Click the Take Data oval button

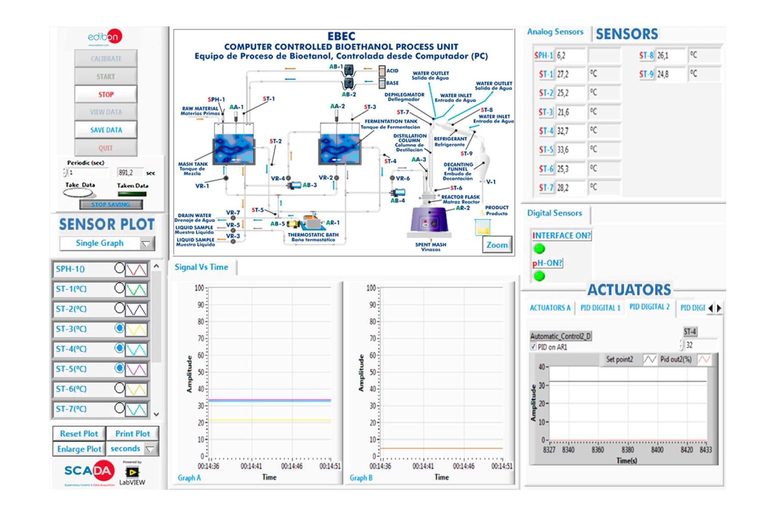tap(78, 193)
